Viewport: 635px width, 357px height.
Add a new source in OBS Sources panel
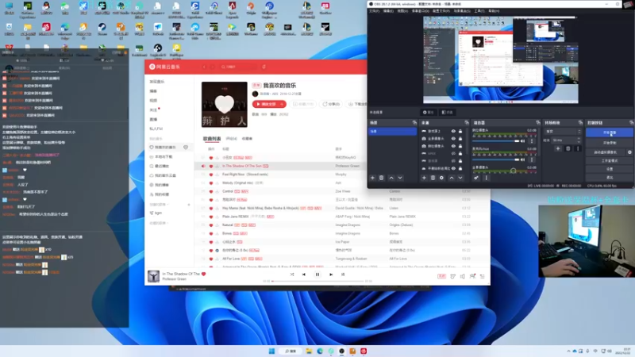click(x=424, y=178)
